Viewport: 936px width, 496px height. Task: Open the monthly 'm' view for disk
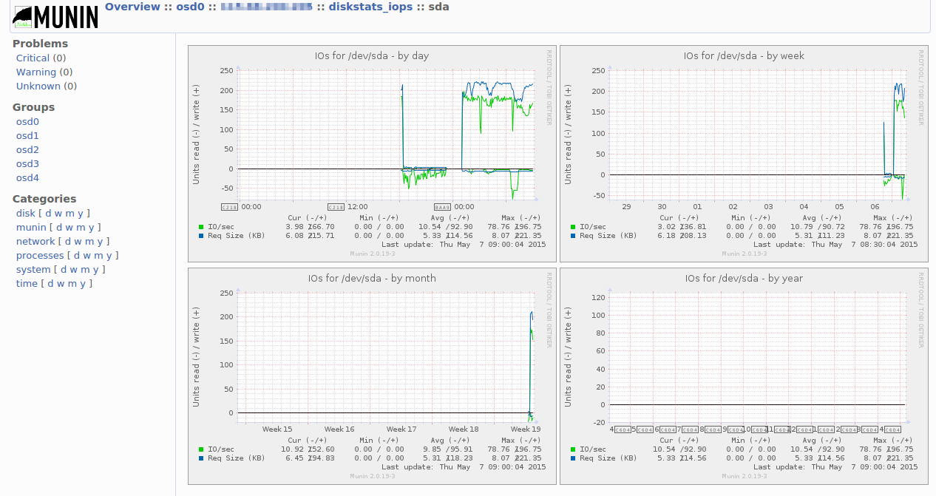pos(72,213)
